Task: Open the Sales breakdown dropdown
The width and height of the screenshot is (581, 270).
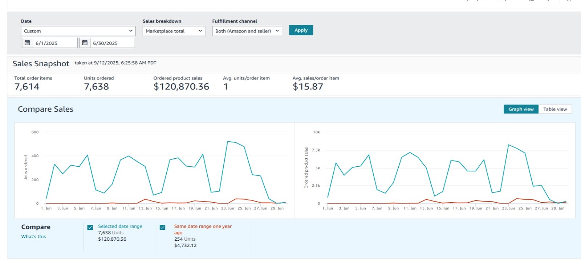Action: click(x=174, y=31)
